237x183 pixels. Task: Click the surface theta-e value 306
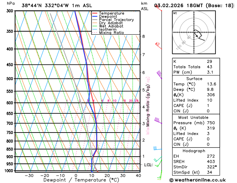(211, 95)
